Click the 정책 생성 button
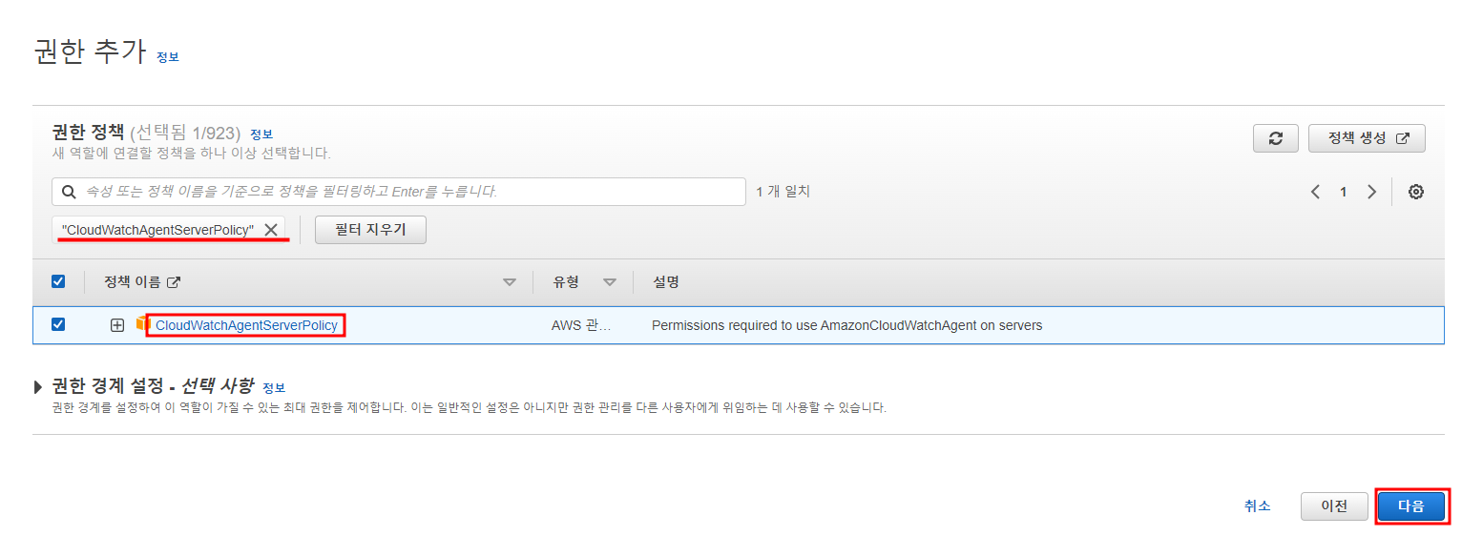This screenshot has height=536, width=1462. [x=1367, y=138]
